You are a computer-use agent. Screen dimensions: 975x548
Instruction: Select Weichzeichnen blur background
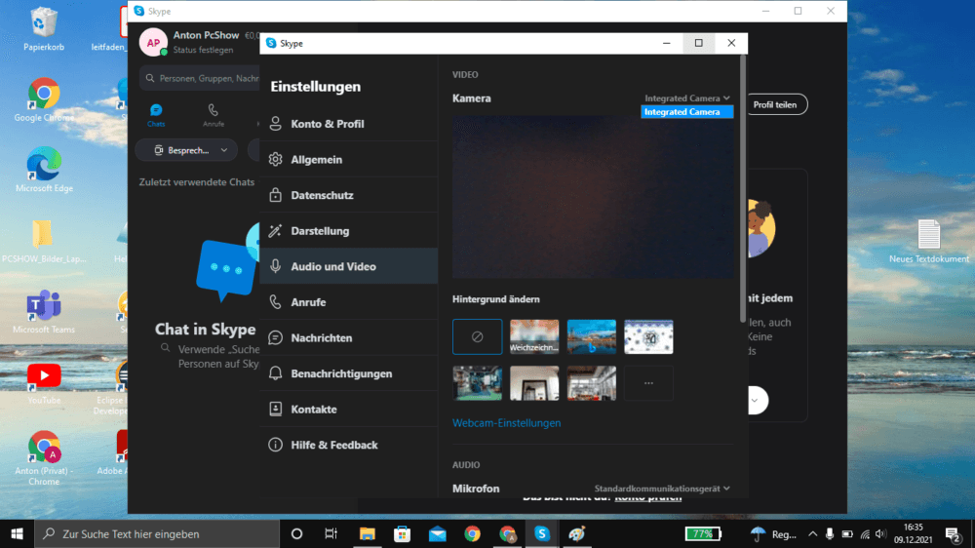534,336
